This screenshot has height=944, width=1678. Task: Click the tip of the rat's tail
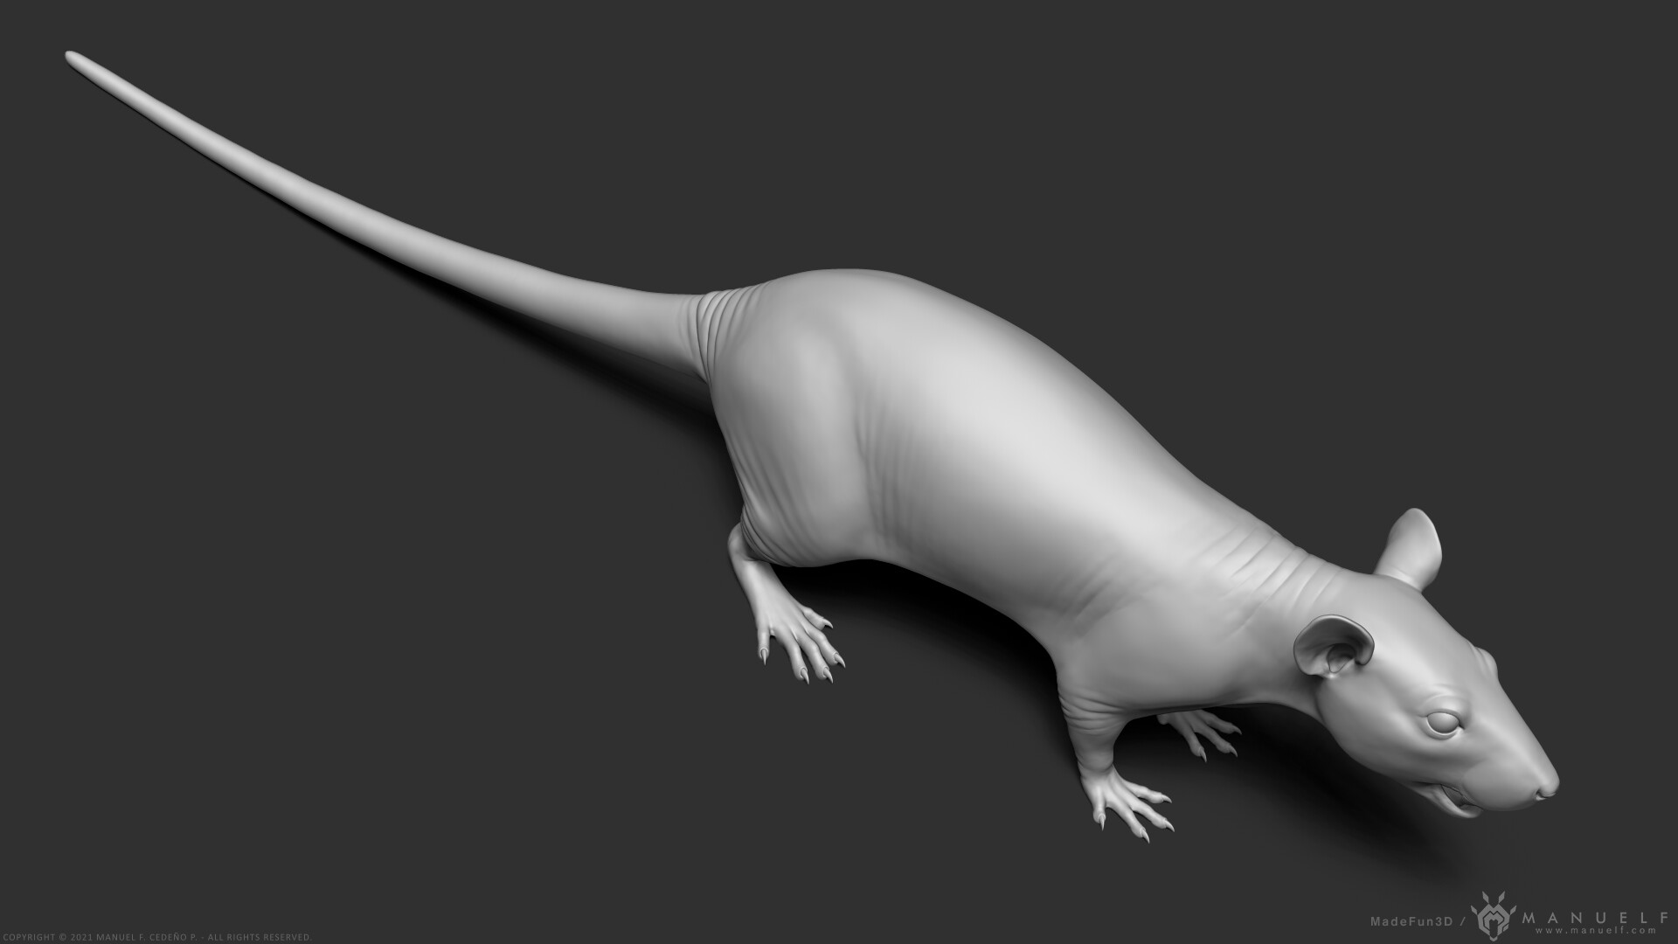click(x=72, y=57)
